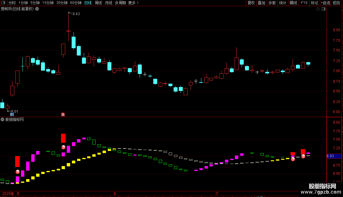The height and width of the screenshot is (197, 343).
Task: Open the F10 company info page
Action: click(304, 3)
